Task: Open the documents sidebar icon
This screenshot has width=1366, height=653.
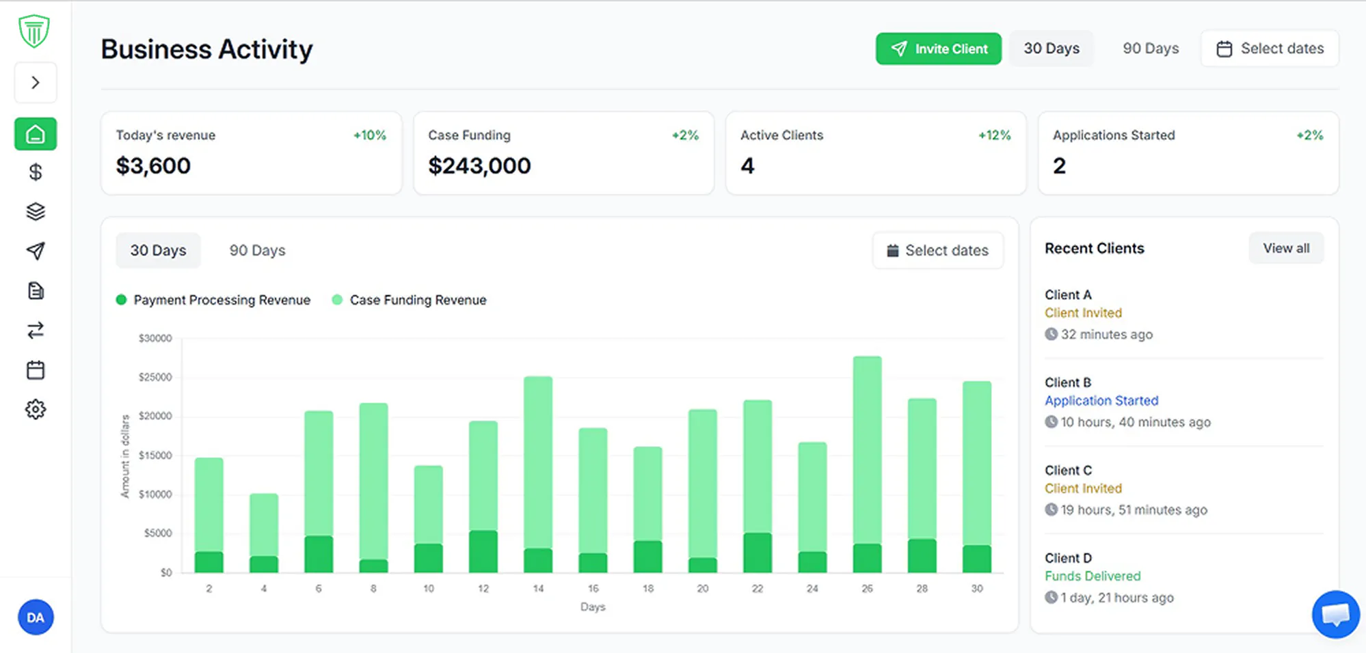Action: [x=36, y=291]
